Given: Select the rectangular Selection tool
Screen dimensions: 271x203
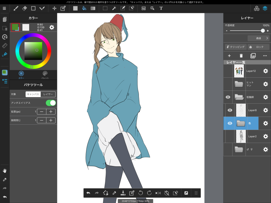Looking at the screenshot, I should pyautogui.click(x=105, y=8).
